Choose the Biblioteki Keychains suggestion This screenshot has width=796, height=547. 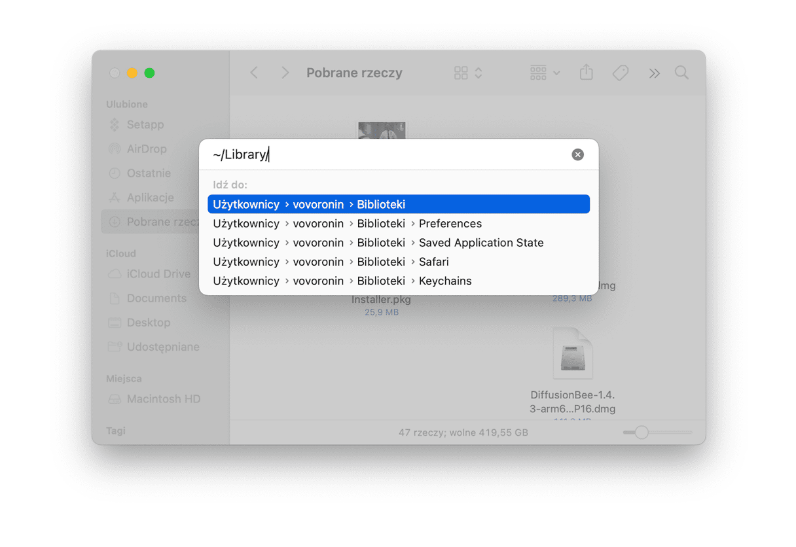[x=399, y=281]
